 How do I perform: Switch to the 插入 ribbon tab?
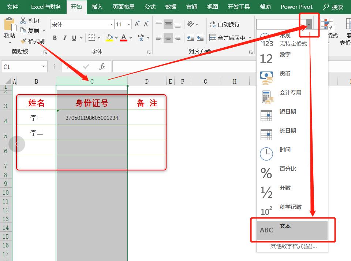click(97, 7)
